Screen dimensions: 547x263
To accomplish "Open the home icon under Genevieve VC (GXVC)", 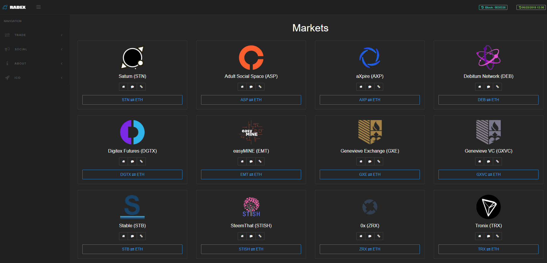I will click(479, 161).
